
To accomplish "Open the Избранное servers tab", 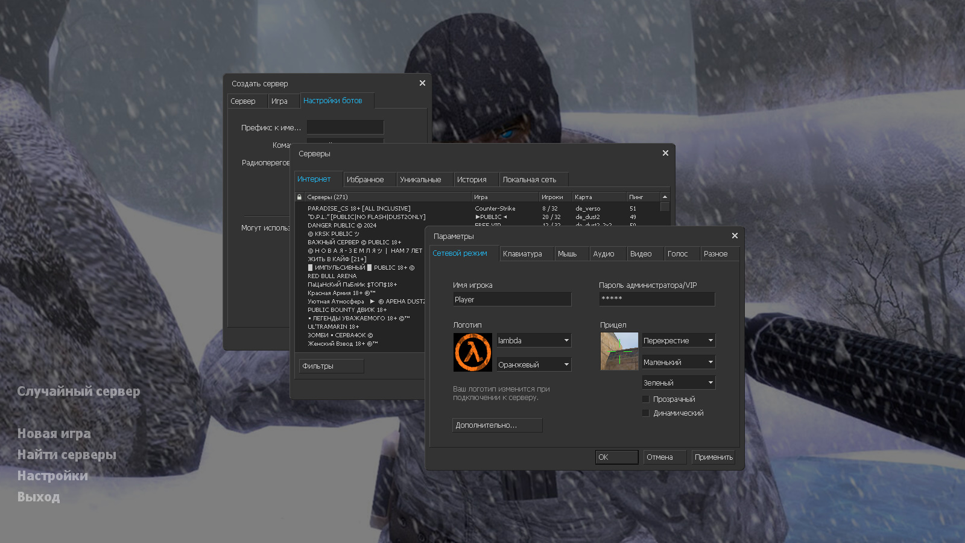I will click(x=365, y=180).
